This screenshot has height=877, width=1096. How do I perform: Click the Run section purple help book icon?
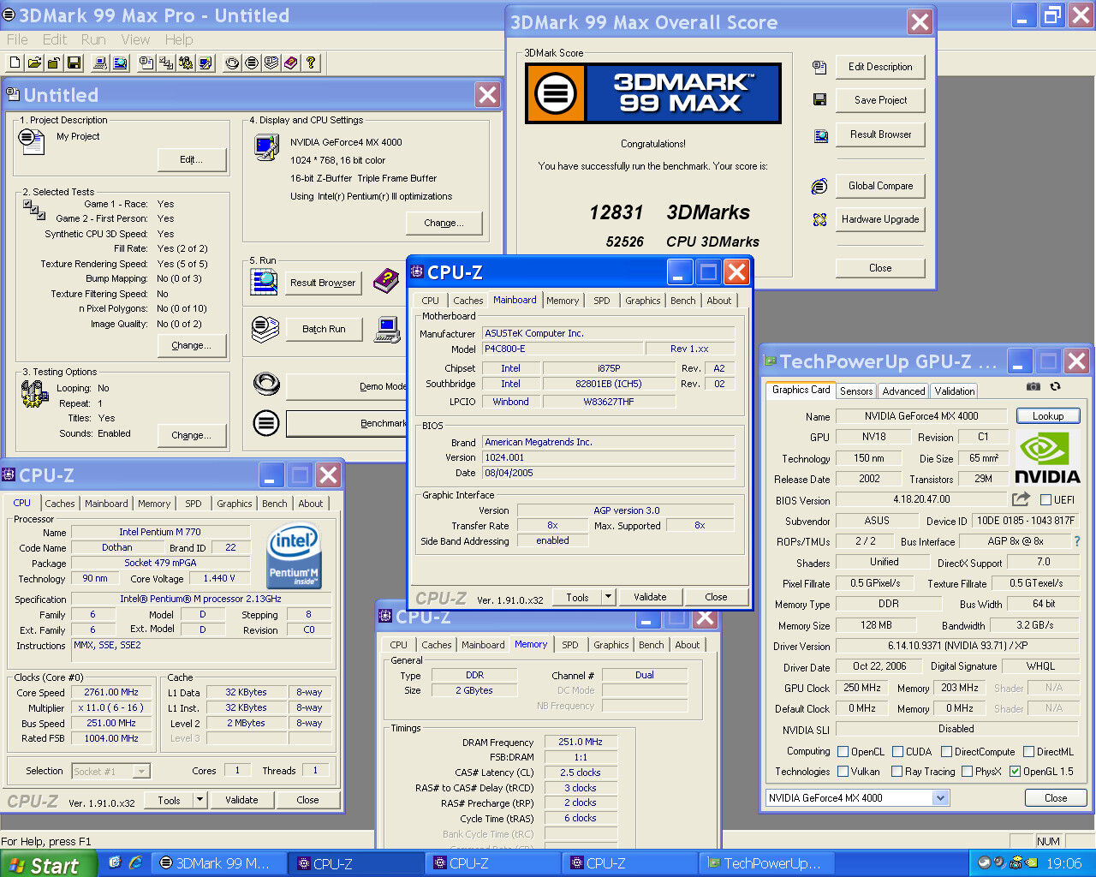[x=386, y=280]
